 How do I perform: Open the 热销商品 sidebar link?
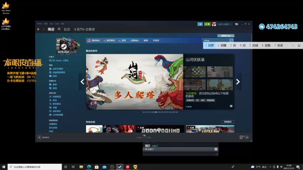[57, 97]
